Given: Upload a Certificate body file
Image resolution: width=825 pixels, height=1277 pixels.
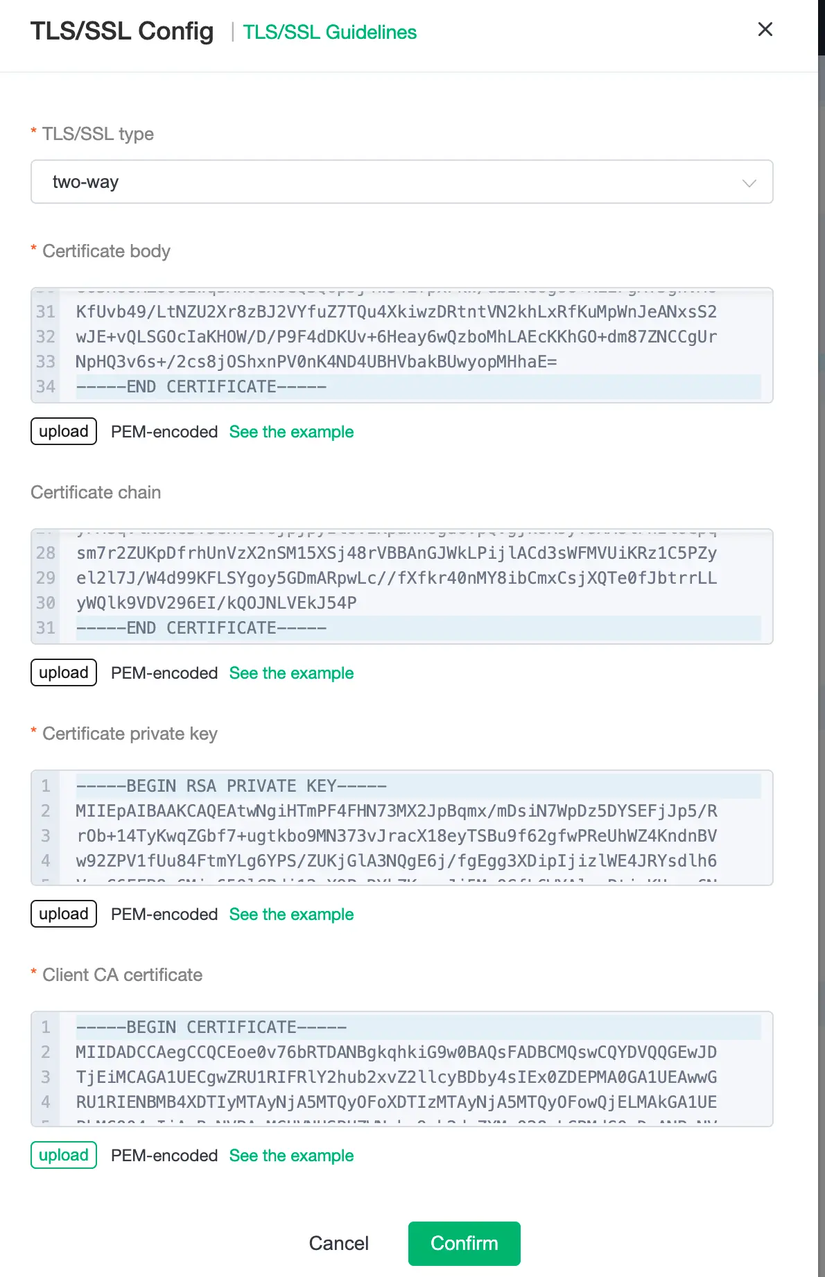Looking at the screenshot, I should pos(63,431).
